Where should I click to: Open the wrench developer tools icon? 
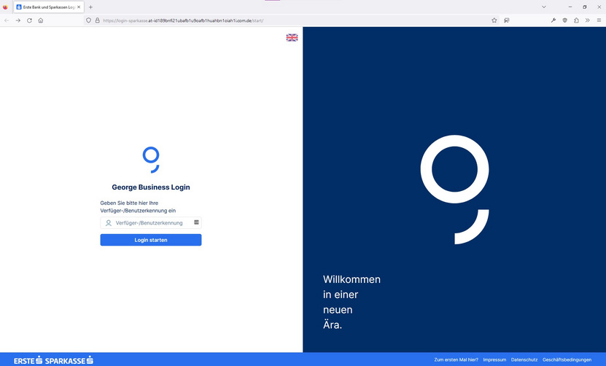click(x=553, y=20)
